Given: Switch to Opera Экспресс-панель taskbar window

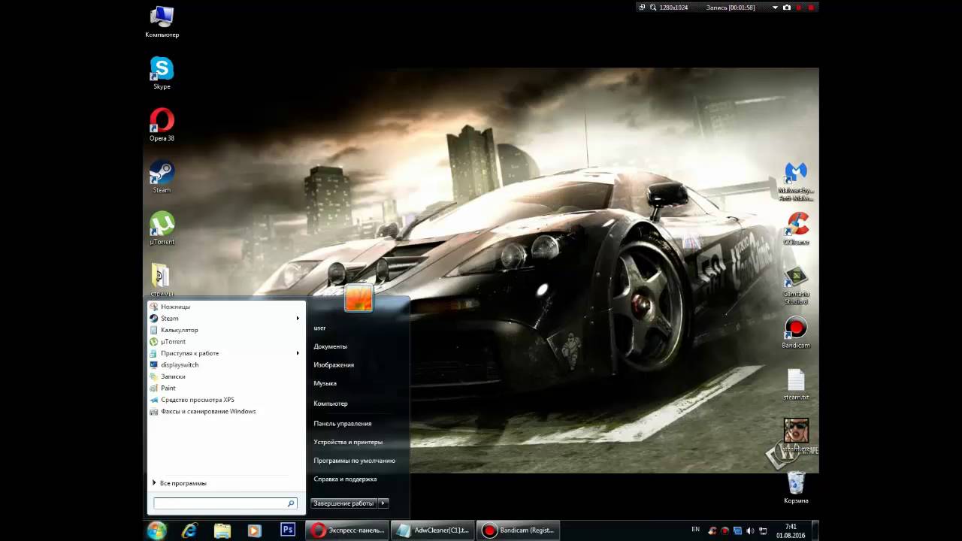Looking at the screenshot, I should (x=348, y=530).
